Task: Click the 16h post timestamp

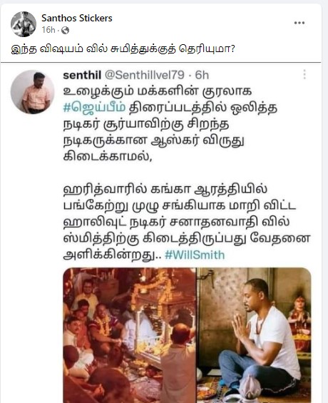Action: pyautogui.click(x=48, y=30)
